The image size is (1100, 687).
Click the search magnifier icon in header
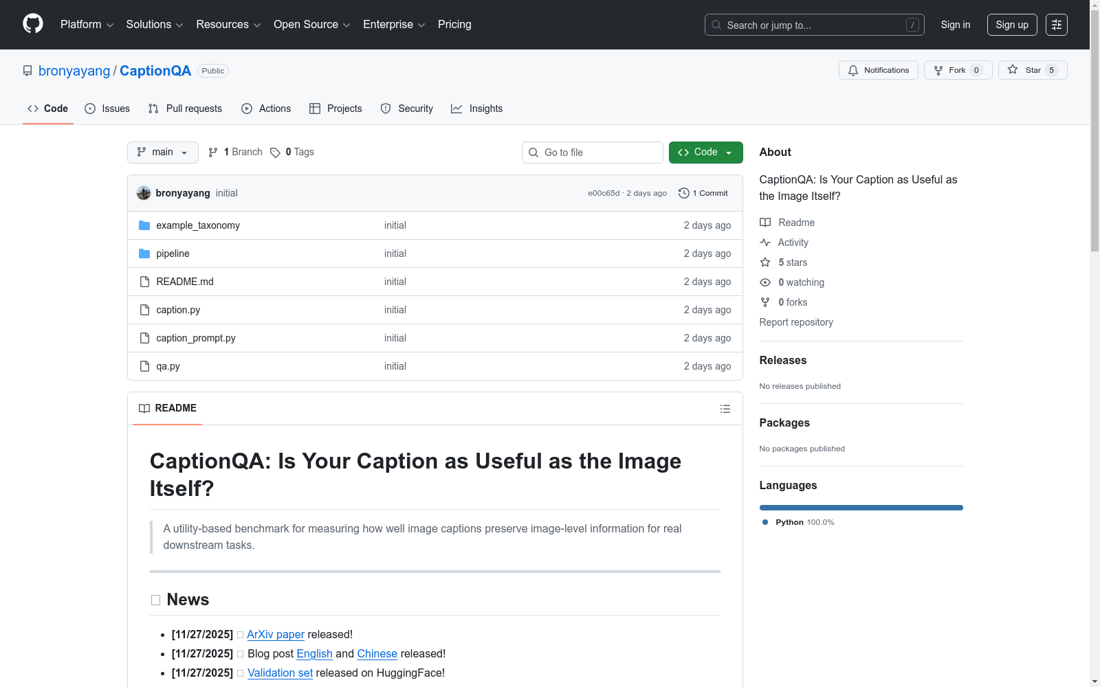[716, 25]
